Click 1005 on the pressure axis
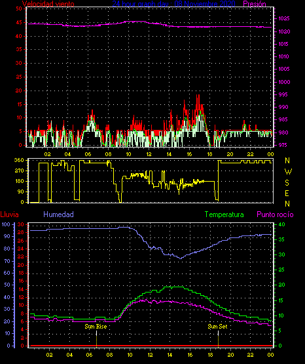 click(x=284, y=69)
